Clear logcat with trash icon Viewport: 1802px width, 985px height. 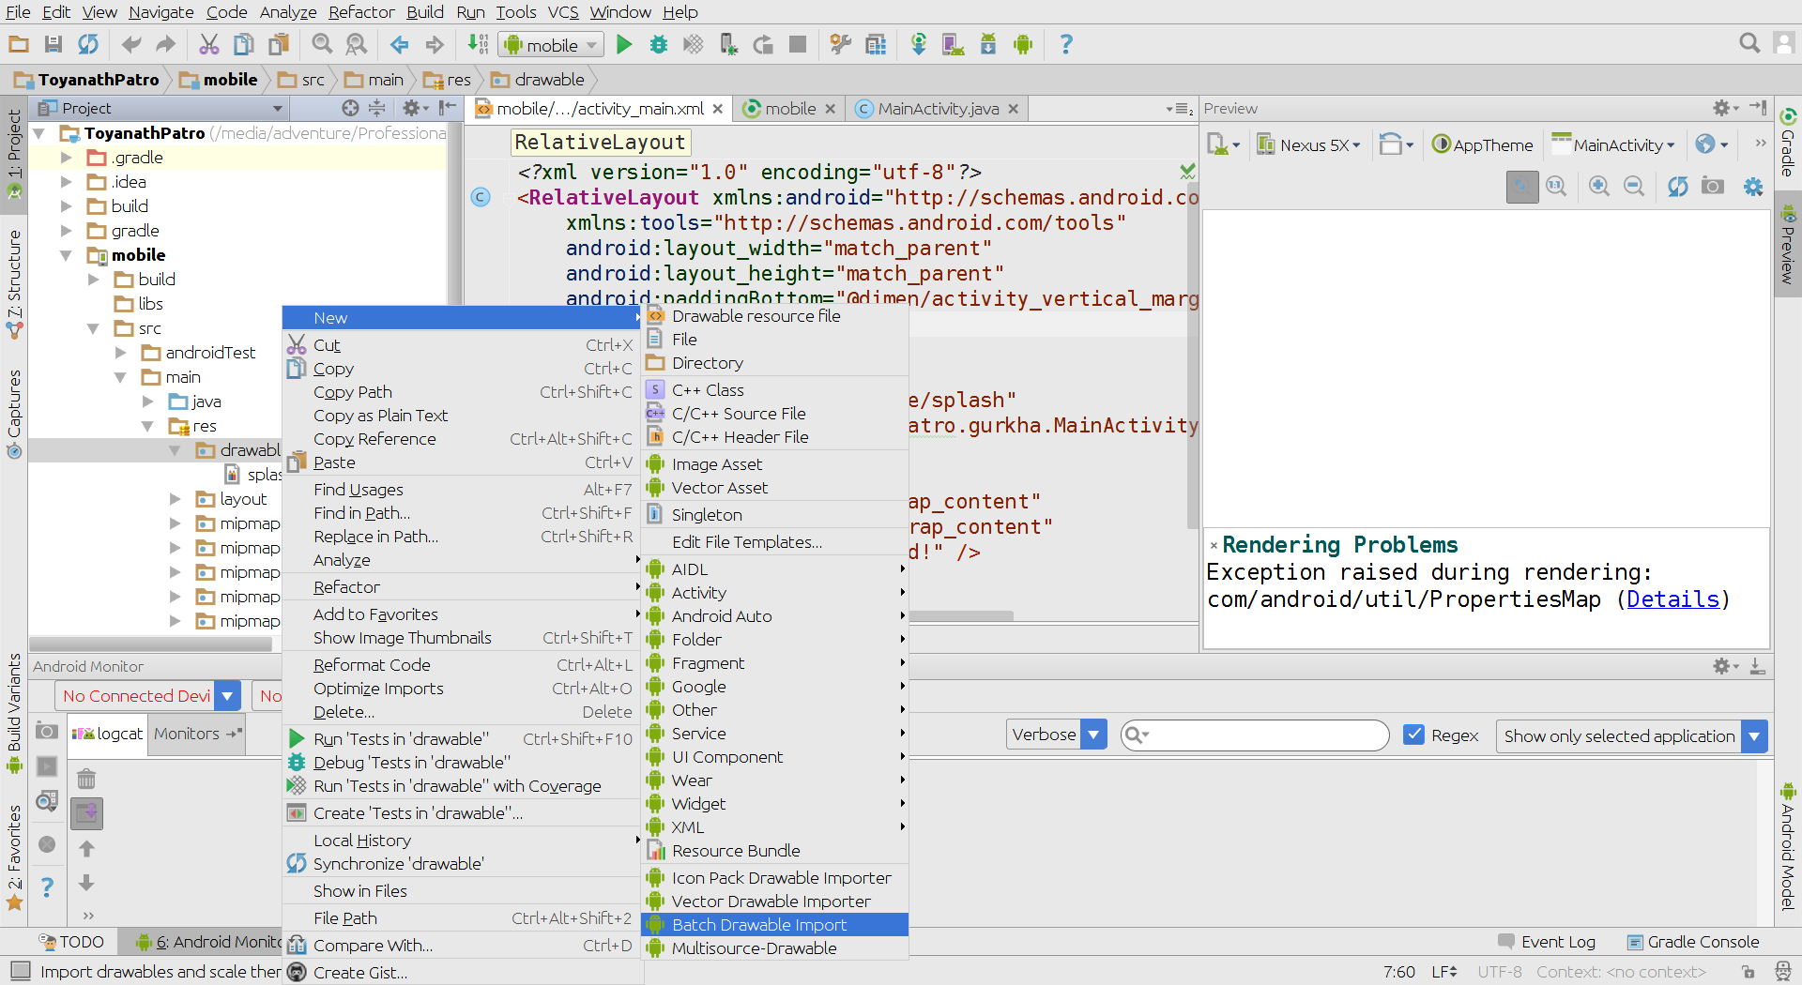click(x=86, y=779)
